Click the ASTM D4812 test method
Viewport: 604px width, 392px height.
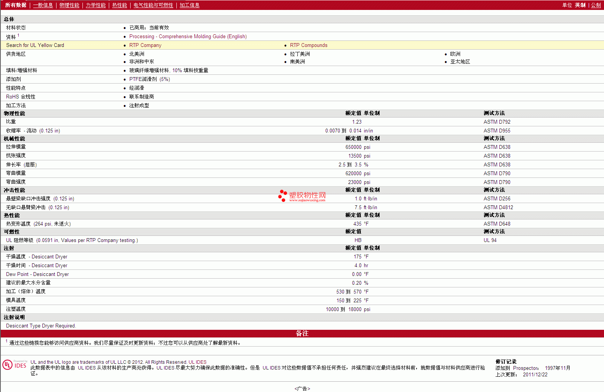[x=498, y=208]
